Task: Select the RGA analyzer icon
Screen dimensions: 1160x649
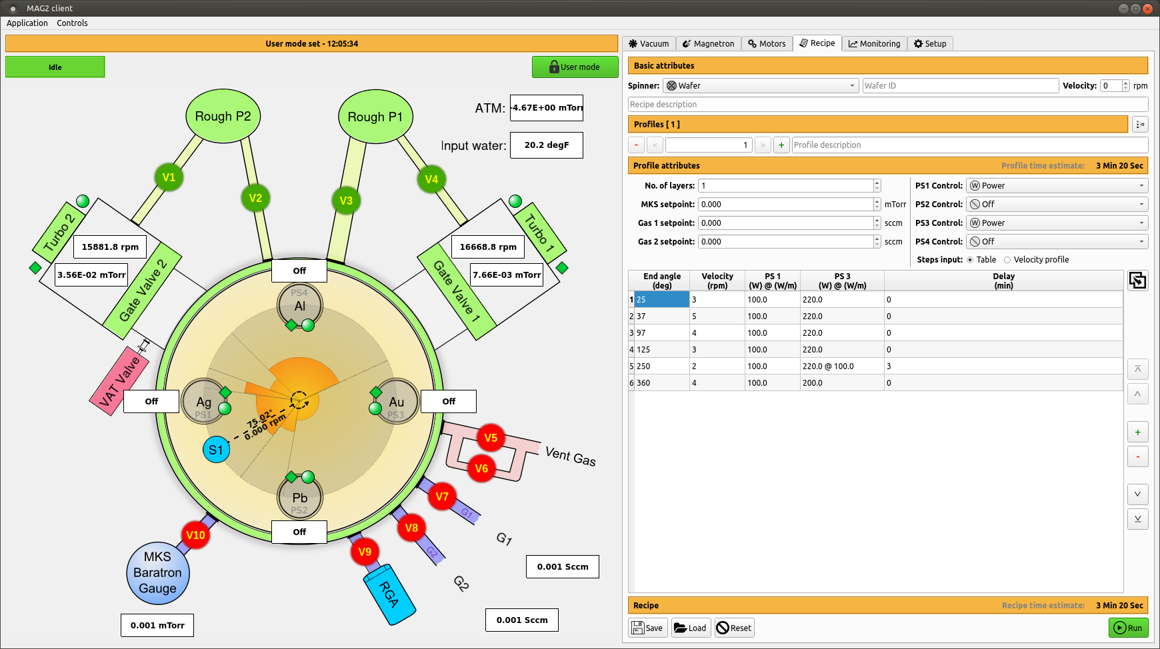Action: [x=389, y=594]
